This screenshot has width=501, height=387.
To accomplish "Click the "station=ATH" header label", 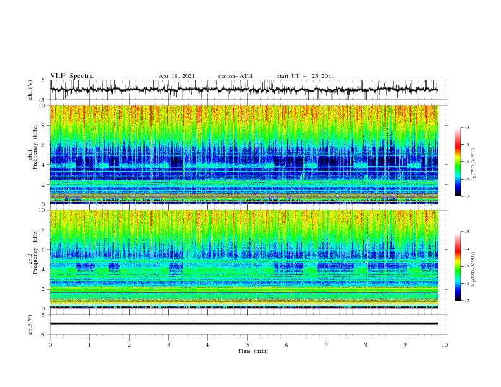I will pyautogui.click(x=235, y=76).
